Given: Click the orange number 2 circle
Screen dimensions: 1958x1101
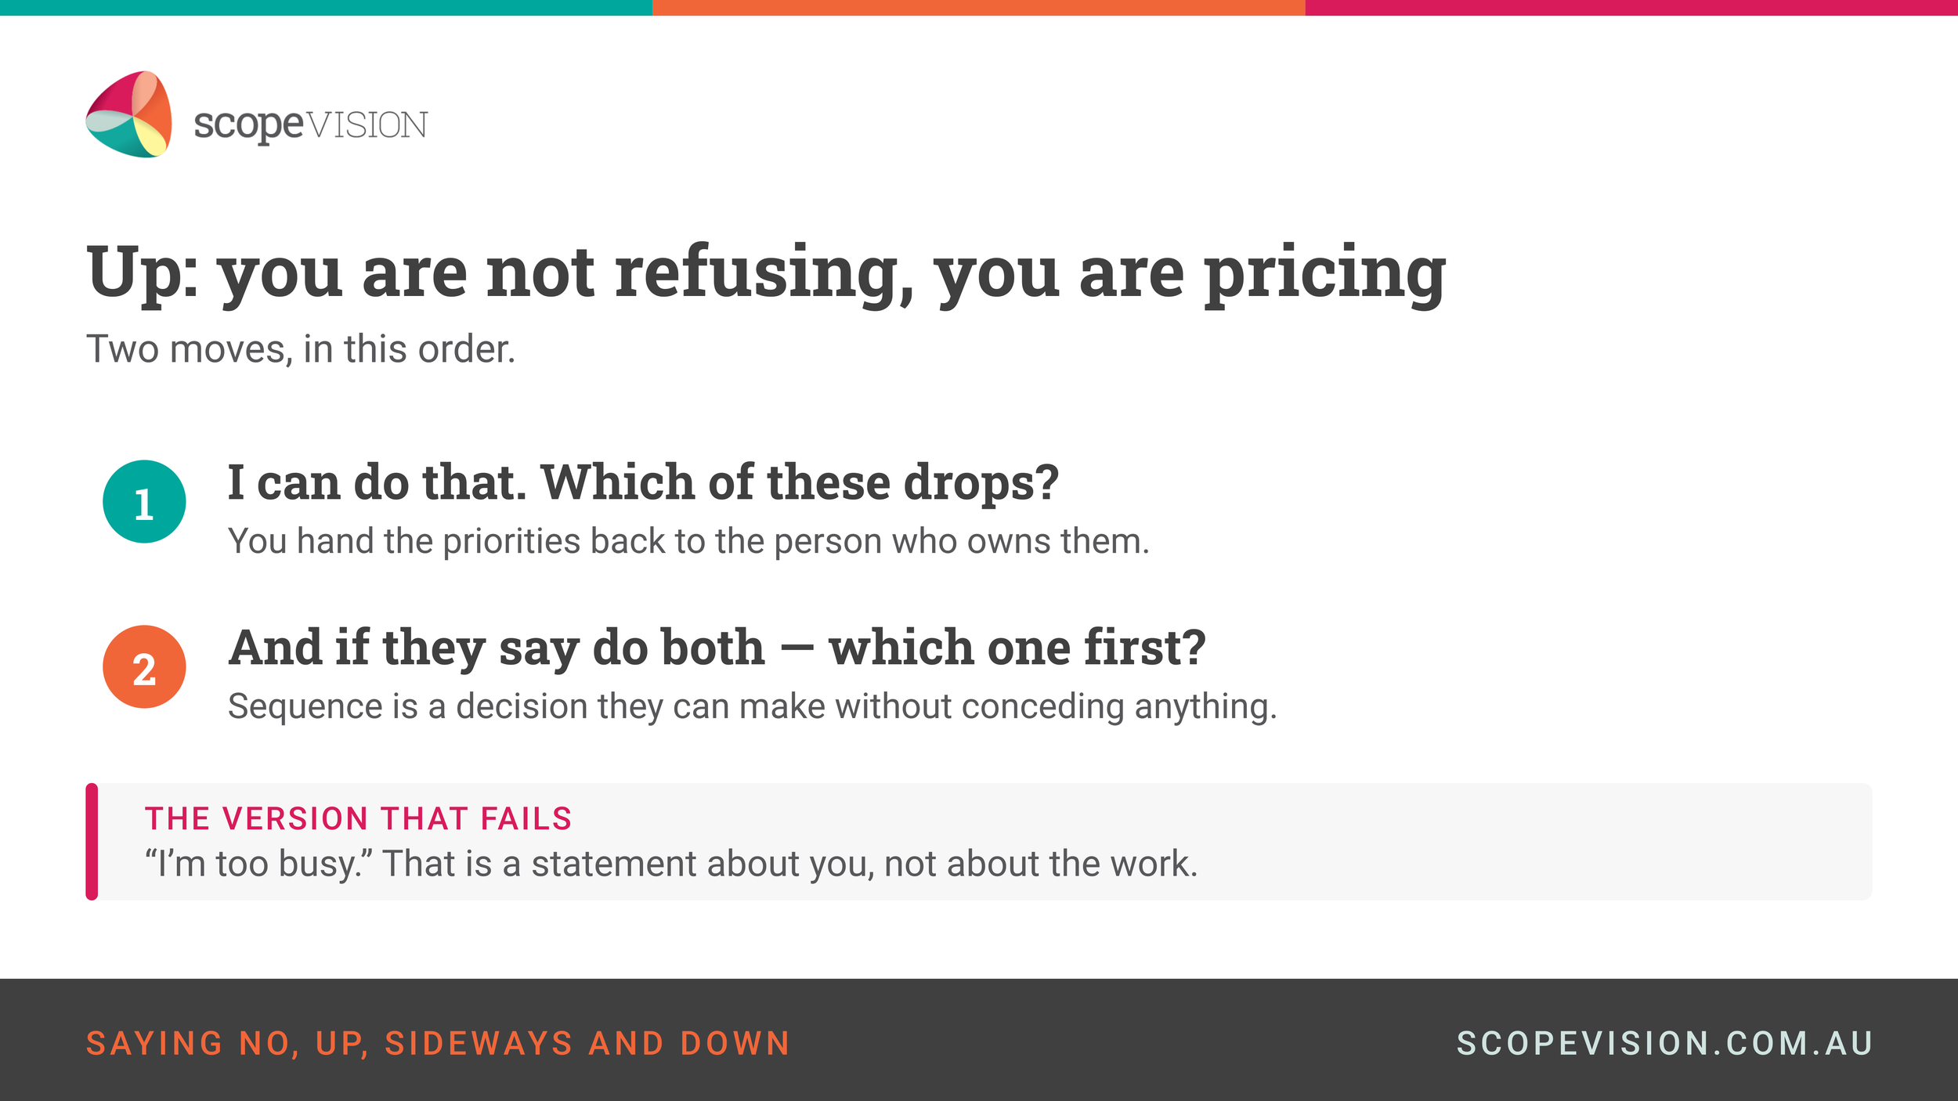Looking at the screenshot, I should pos(144,666).
